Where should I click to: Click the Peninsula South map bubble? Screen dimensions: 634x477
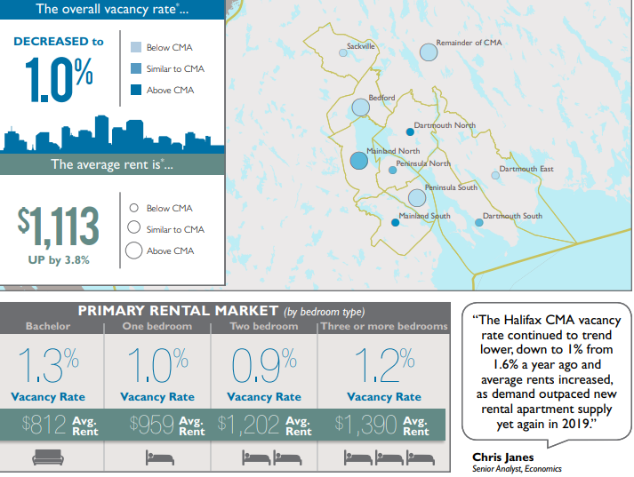point(417,197)
